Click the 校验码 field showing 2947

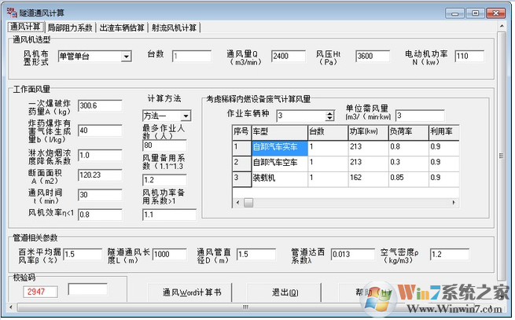point(40,292)
